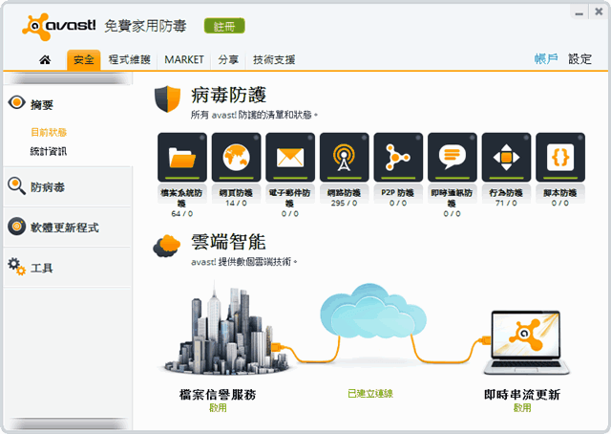
Task: Expand the 工具 sidebar section
Action: pyautogui.click(x=68, y=268)
